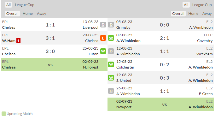Click the win badge for Coventry match
The width and height of the screenshot is (215, 126).
tap(111, 38)
